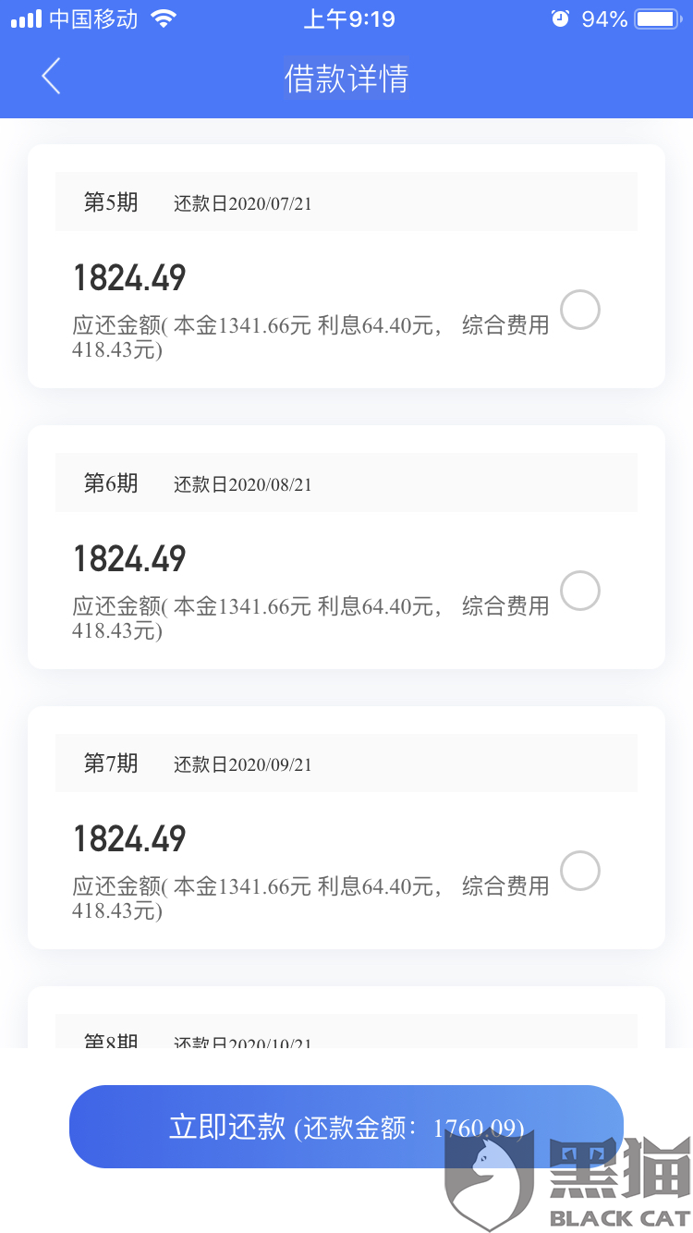Tap the alarm clock status icon
This screenshot has width=693, height=1233.
click(x=560, y=18)
